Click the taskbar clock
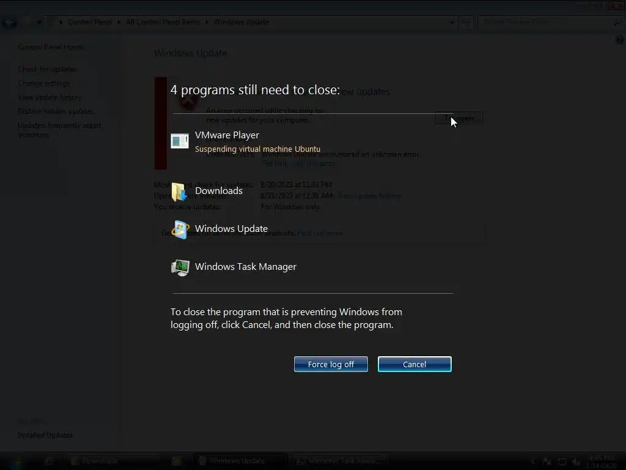626x470 pixels. click(x=602, y=461)
